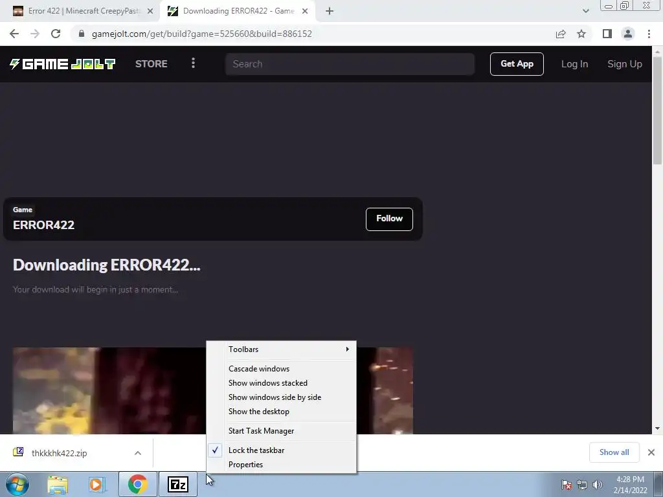663x497 pixels.
Task: Open the STORE page
Action: click(x=152, y=64)
